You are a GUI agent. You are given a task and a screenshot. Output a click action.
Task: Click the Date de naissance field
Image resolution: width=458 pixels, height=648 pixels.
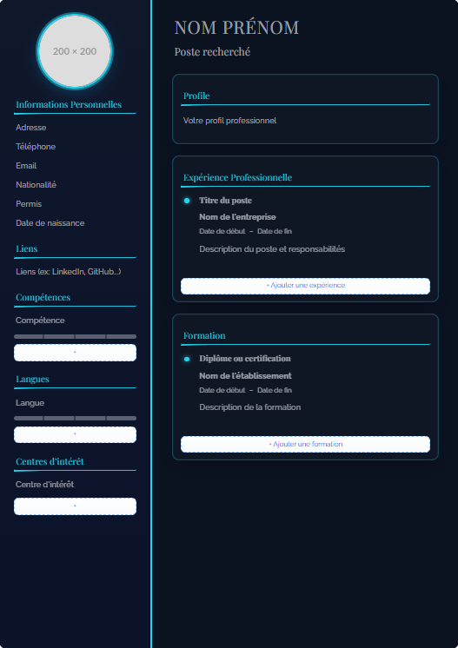[x=50, y=222]
